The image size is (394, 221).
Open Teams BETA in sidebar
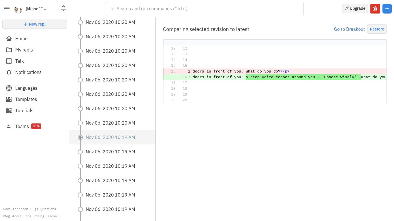(x=28, y=126)
